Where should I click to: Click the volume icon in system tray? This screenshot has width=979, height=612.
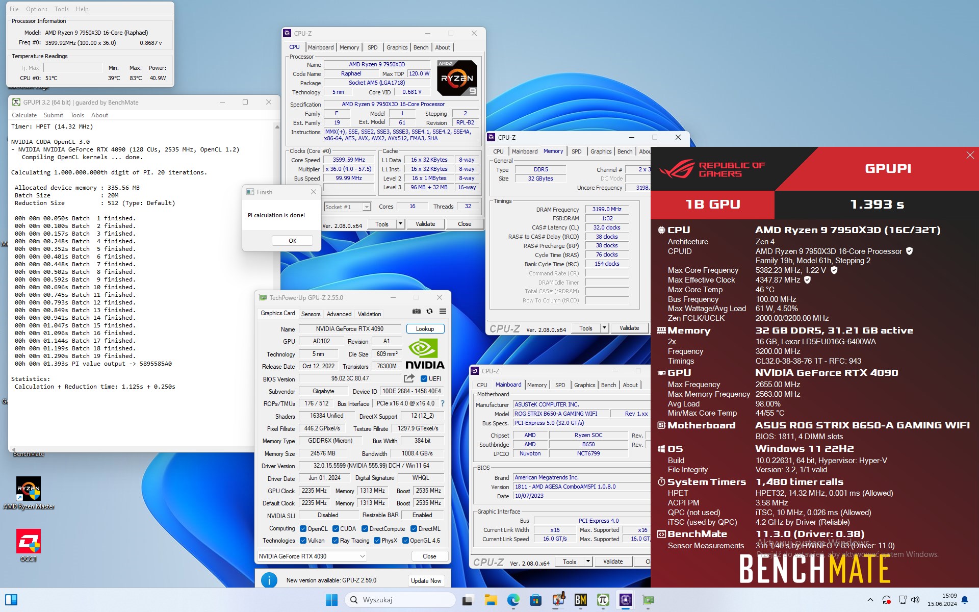[915, 600]
